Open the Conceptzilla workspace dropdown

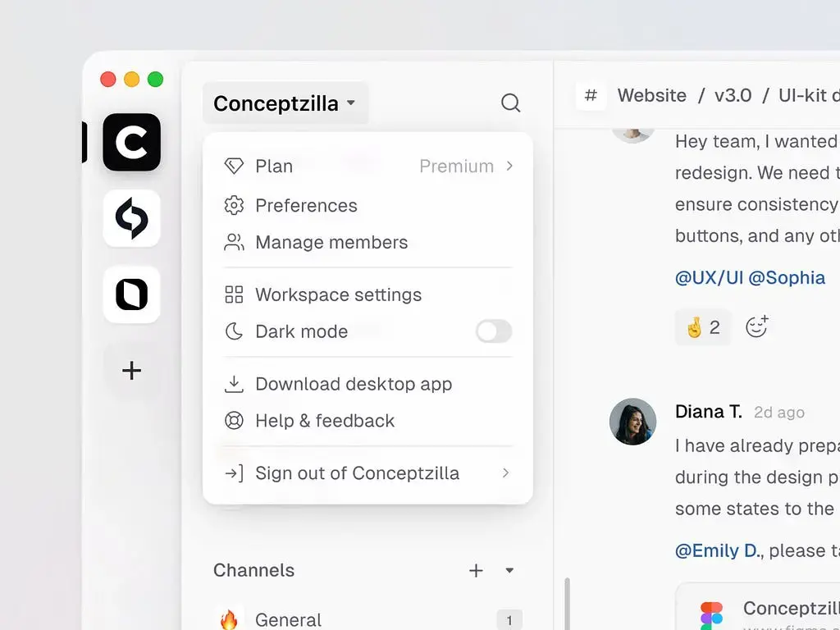[285, 103]
